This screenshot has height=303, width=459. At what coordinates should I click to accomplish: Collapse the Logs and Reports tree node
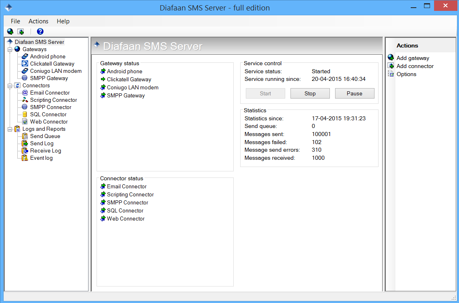point(10,129)
